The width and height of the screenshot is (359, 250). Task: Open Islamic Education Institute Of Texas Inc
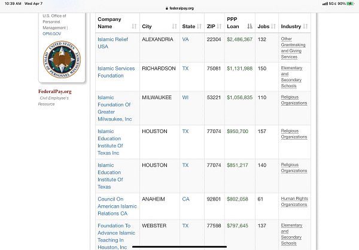(x=110, y=142)
